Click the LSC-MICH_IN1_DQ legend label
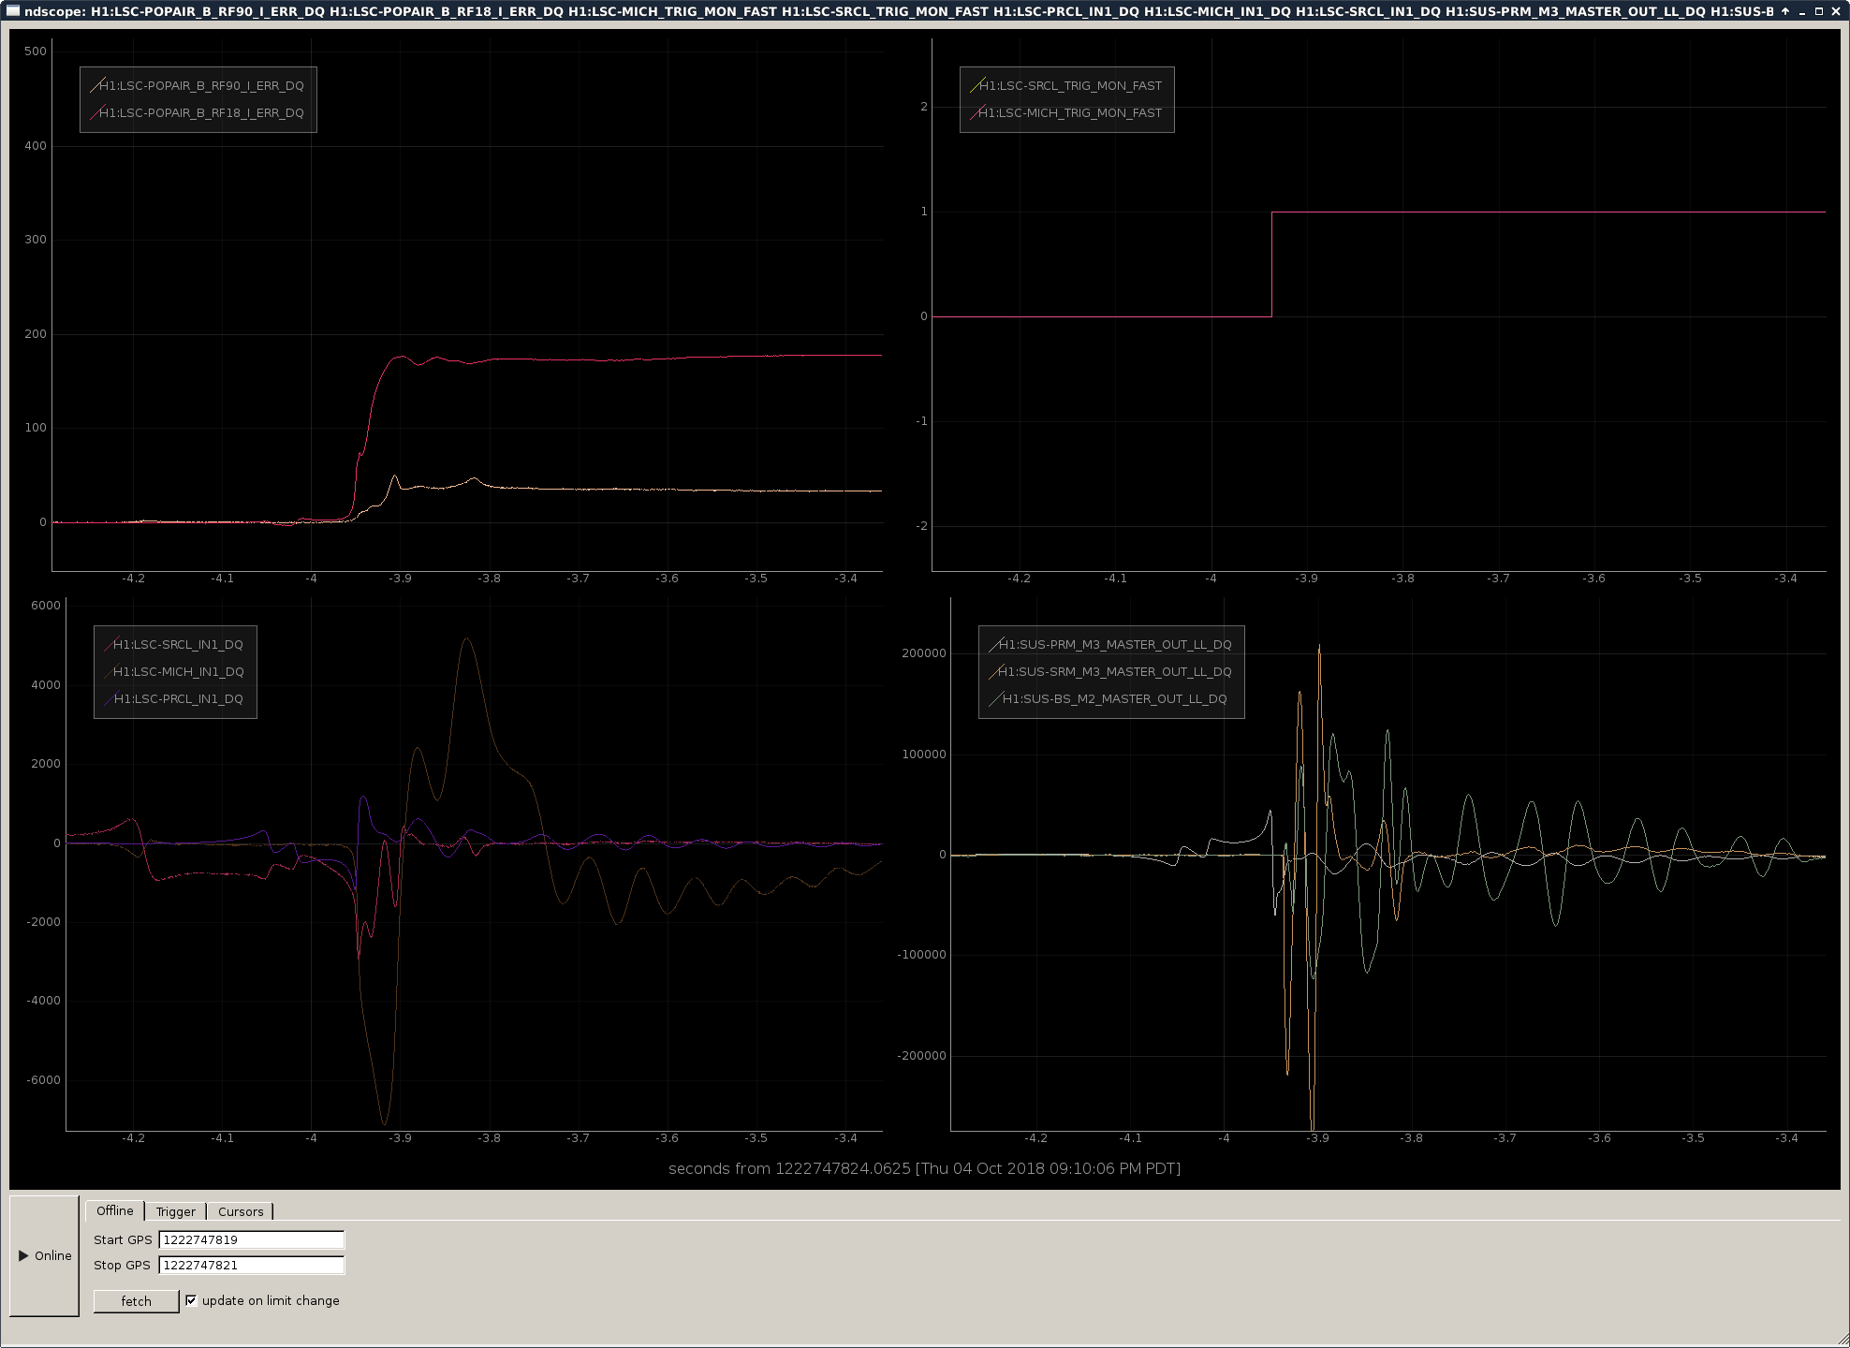1850x1348 pixels. (178, 672)
